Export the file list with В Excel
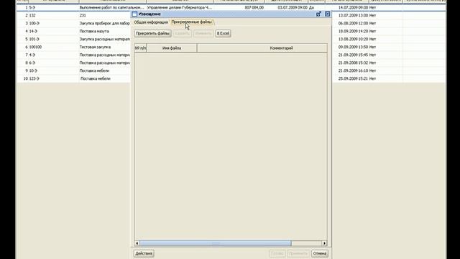Screen dimensions: 460x259 223,34
